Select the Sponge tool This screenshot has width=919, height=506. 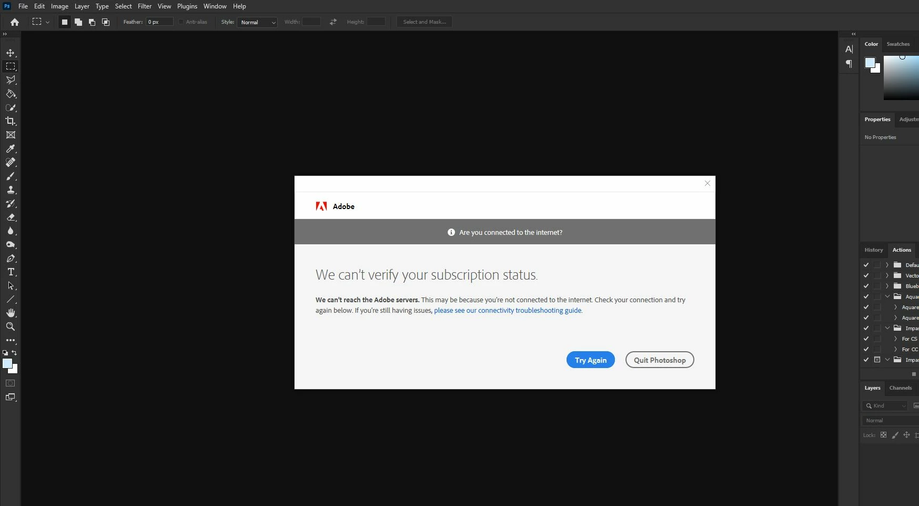pos(11,244)
